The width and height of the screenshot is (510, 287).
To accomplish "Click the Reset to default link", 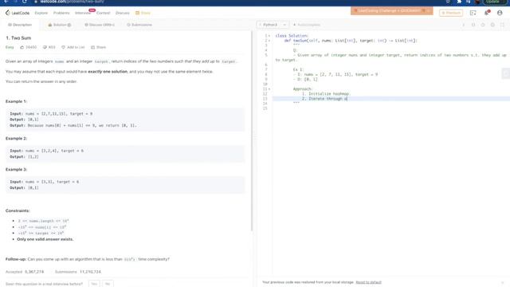I will (x=368, y=282).
